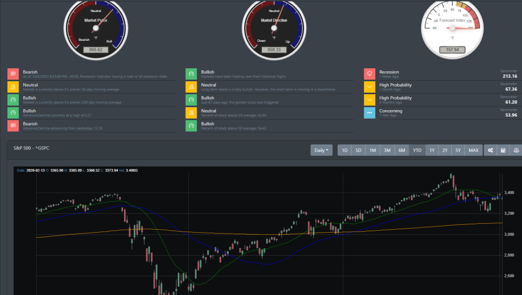
Task: Click the blue Concerning icon for 1 Year Ago
Action: point(370,113)
